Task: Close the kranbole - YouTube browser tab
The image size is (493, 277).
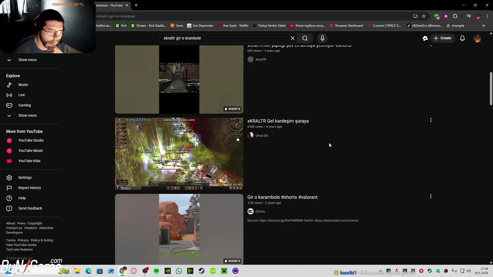Action: pos(126,5)
